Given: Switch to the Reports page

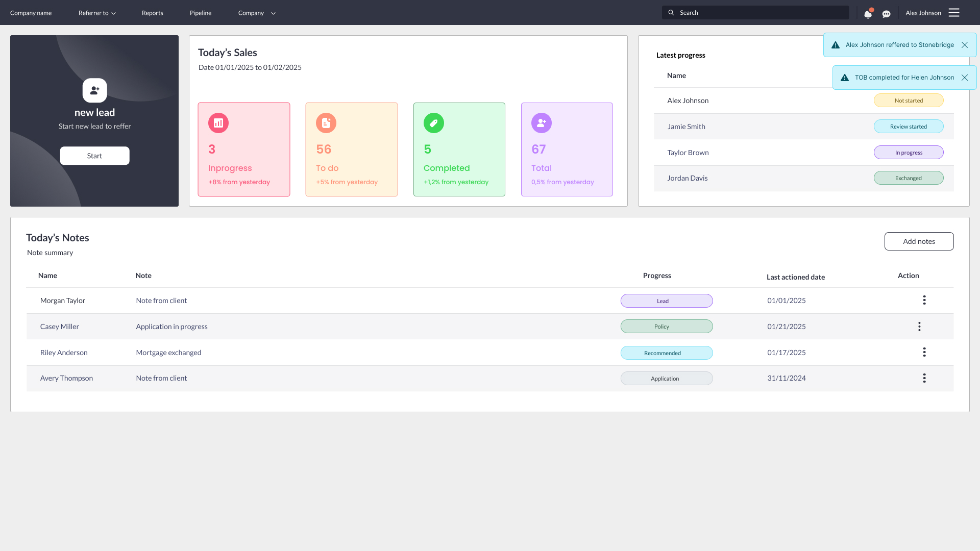Looking at the screenshot, I should (152, 13).
